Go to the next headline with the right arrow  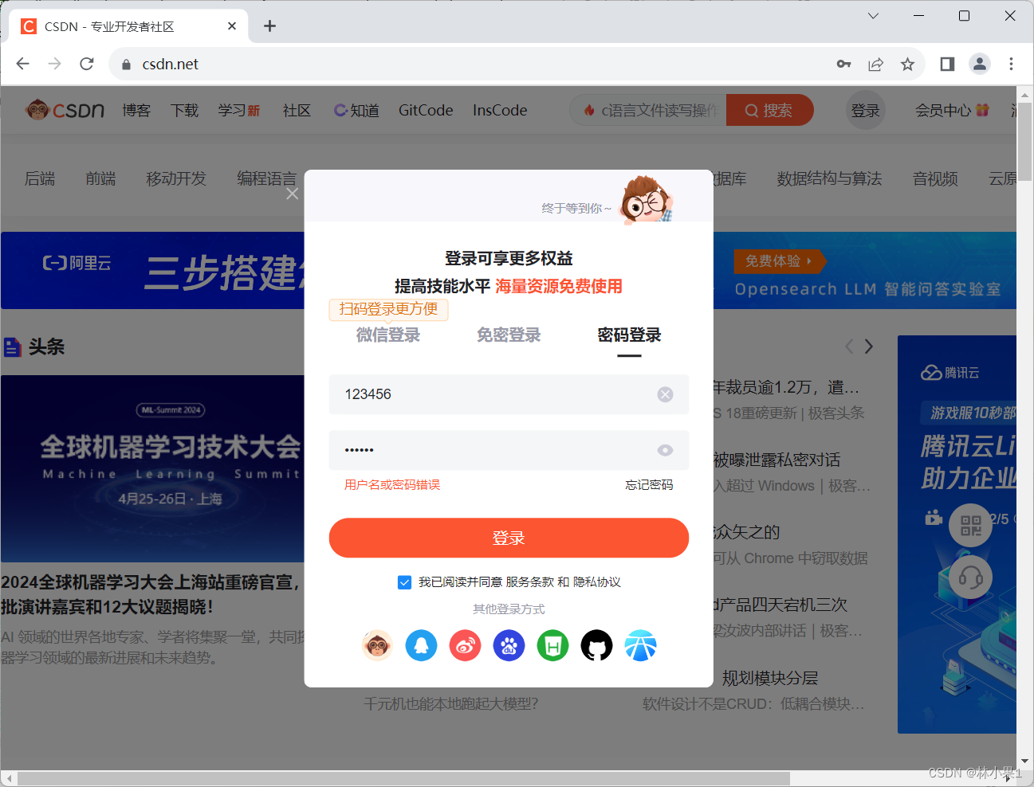tap(869, 347)
